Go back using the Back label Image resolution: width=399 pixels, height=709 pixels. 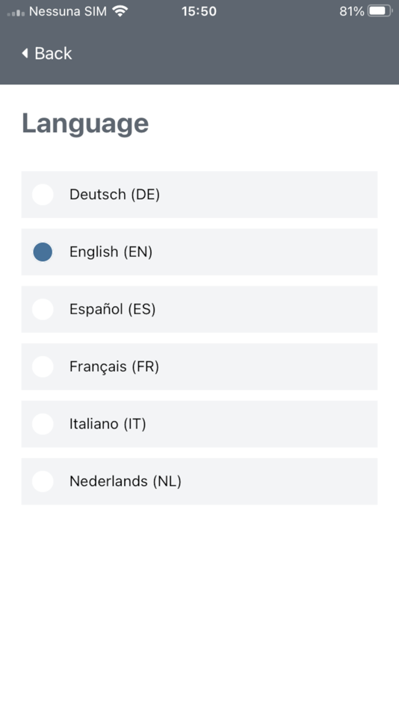53,53
